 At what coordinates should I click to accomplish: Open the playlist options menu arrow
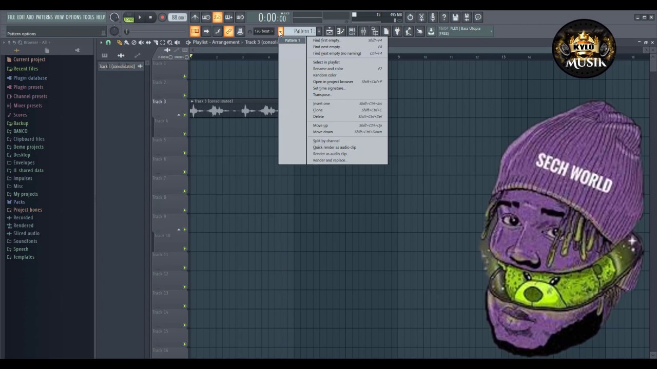click(101, 43)
